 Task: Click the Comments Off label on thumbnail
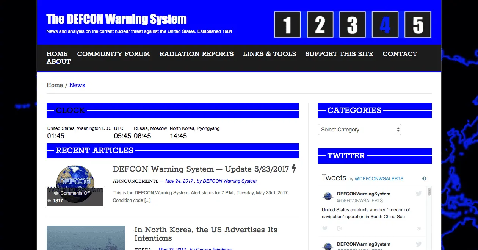(75, 193)
